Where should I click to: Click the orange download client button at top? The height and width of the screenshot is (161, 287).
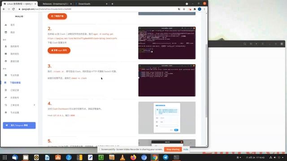click(57, 16)
